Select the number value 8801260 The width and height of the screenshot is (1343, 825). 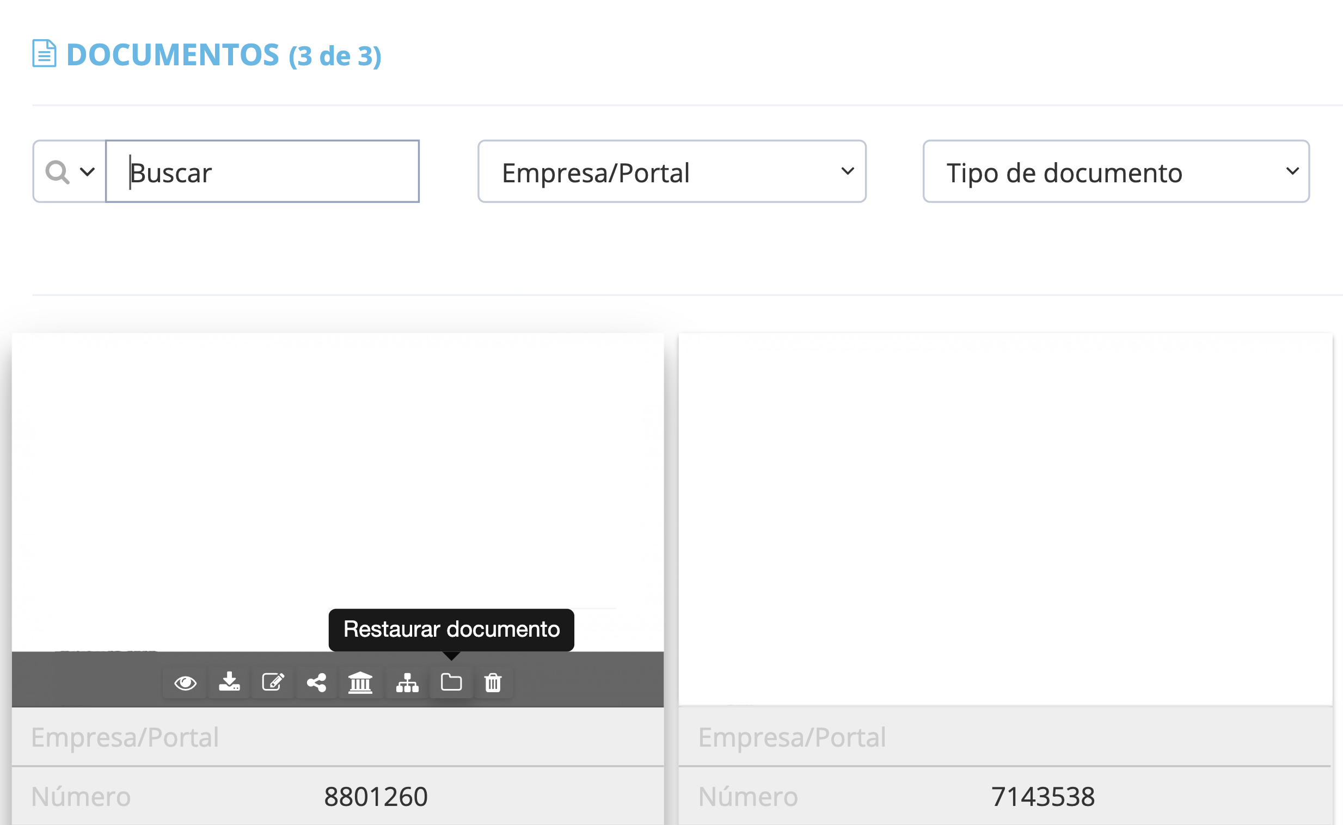click(376, 797)
